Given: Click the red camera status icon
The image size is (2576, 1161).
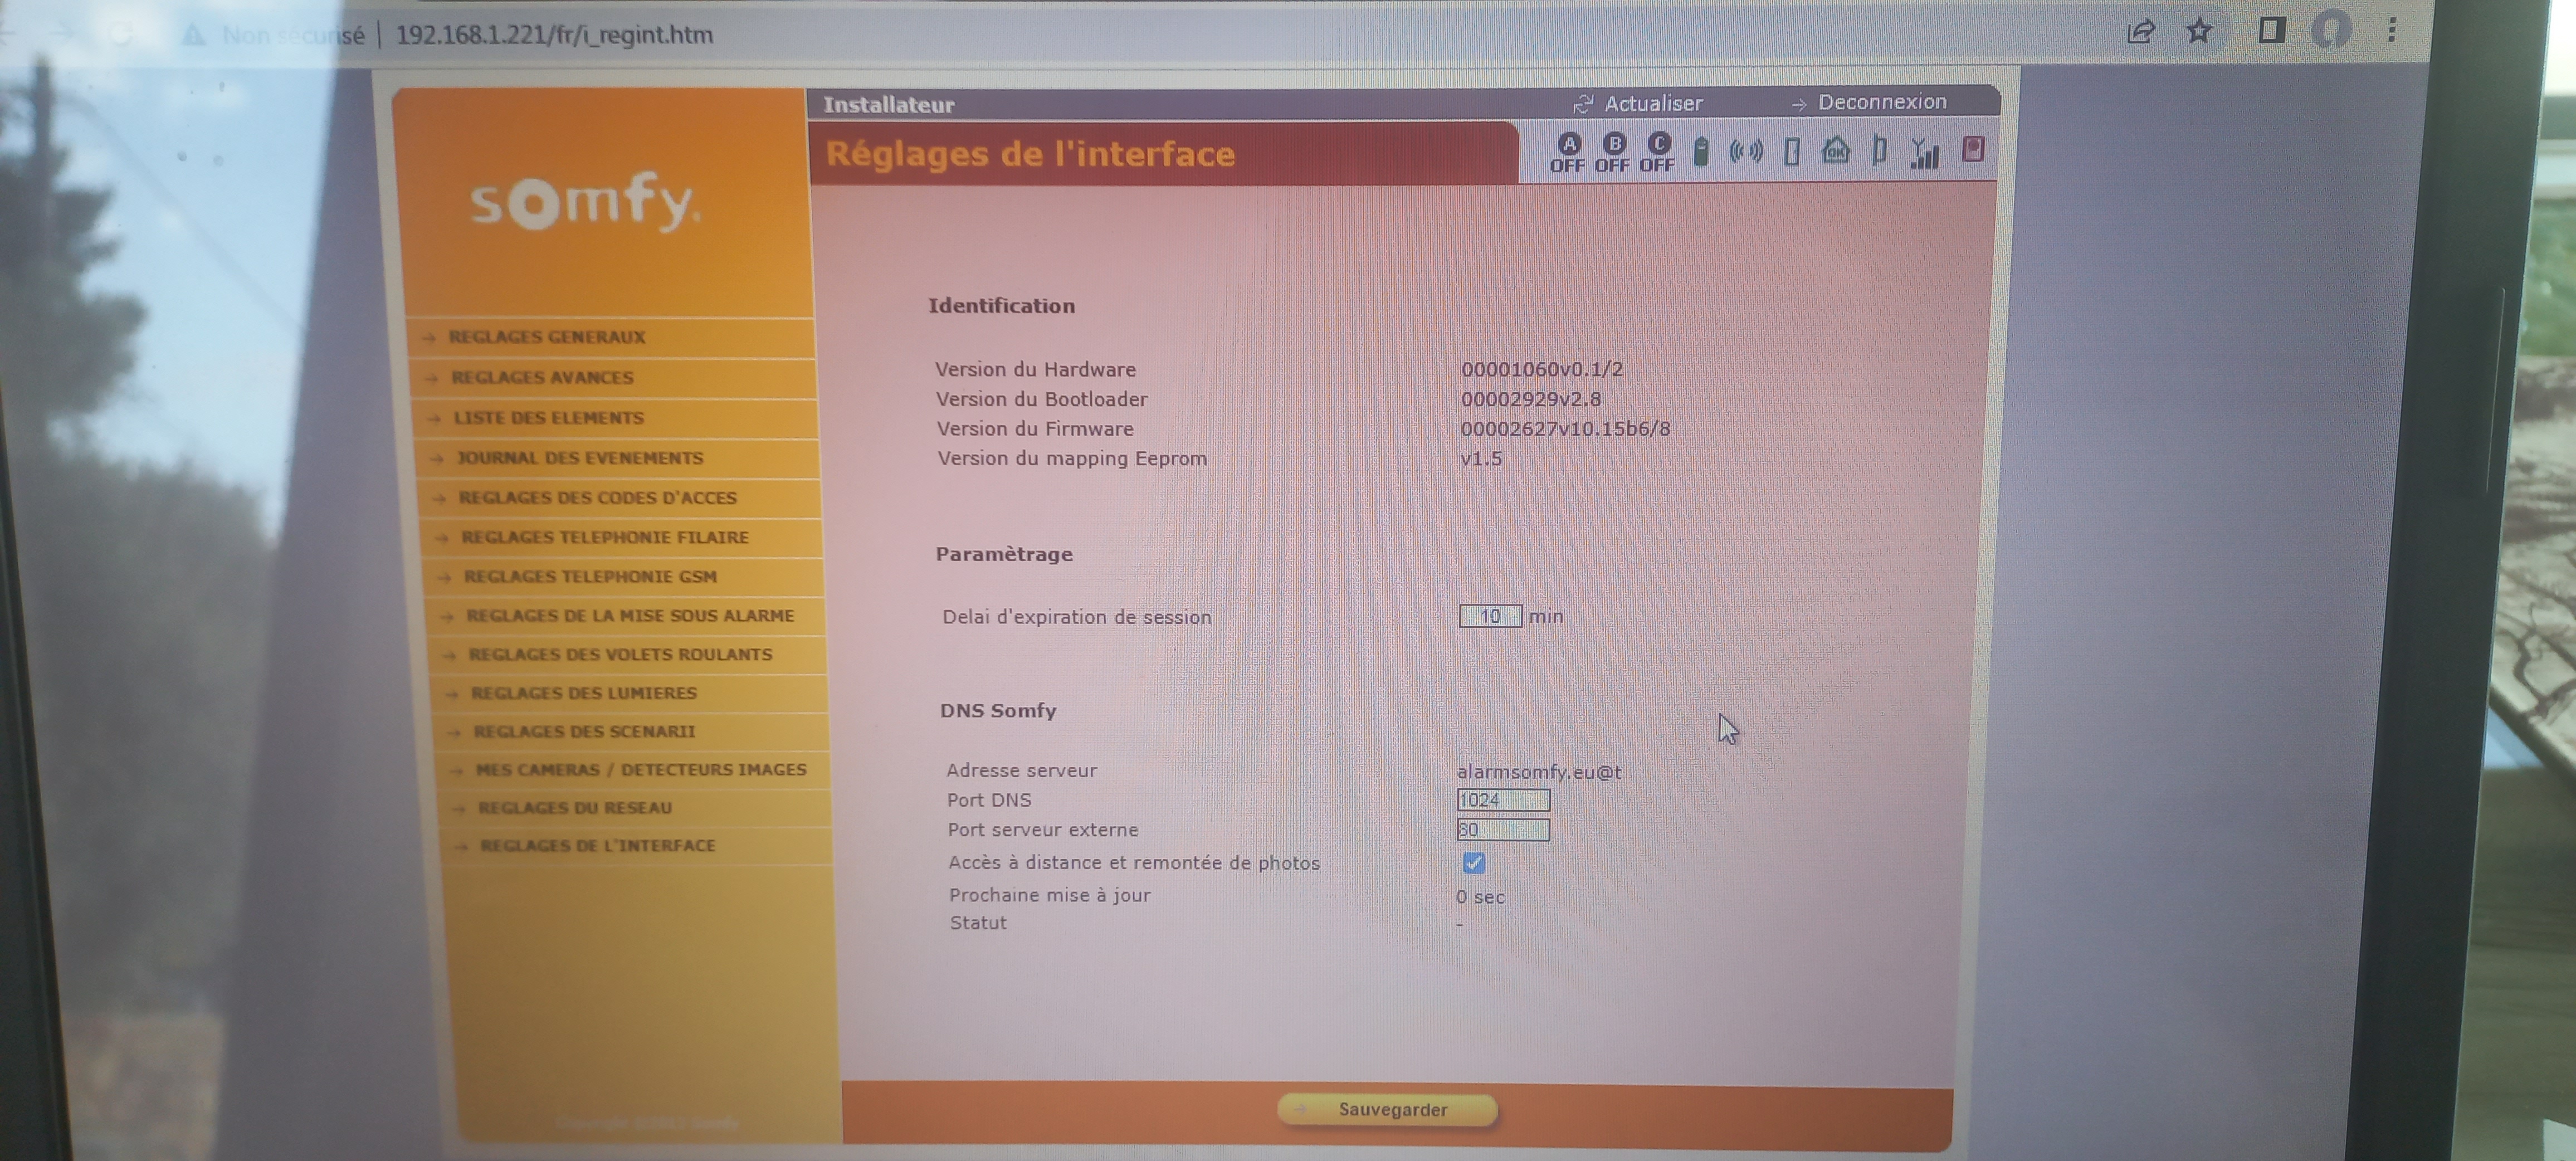Looking at the screenshot, I should click(1972, 150).
